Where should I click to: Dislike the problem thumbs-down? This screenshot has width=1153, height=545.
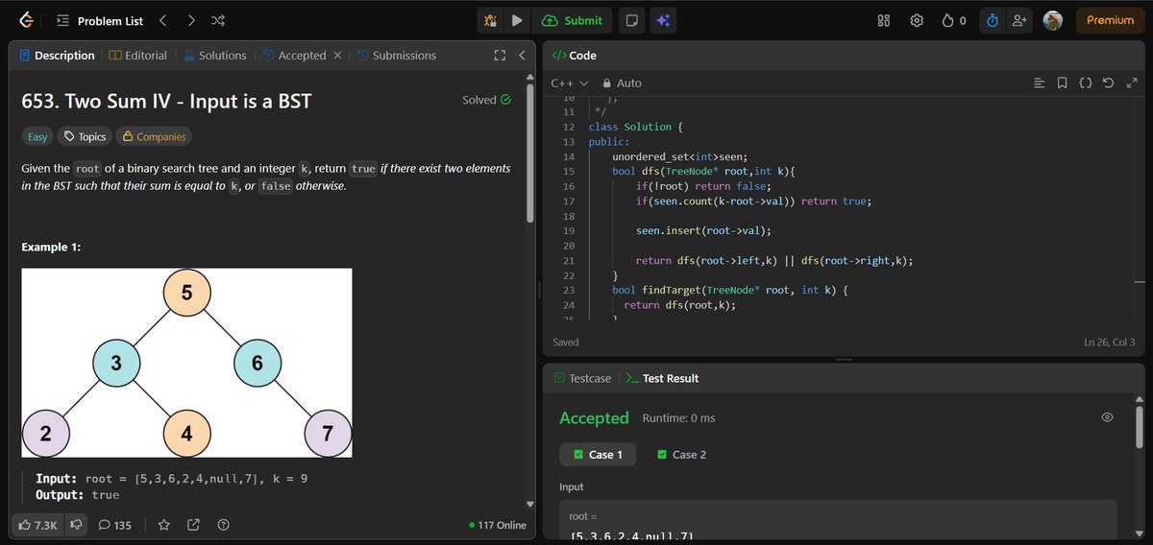[76, 525]
